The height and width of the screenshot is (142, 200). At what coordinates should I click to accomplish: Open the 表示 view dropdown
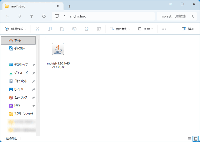(x=146, y=29)
